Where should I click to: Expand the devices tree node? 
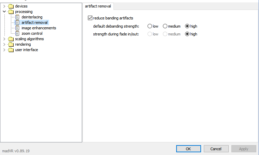4,6
